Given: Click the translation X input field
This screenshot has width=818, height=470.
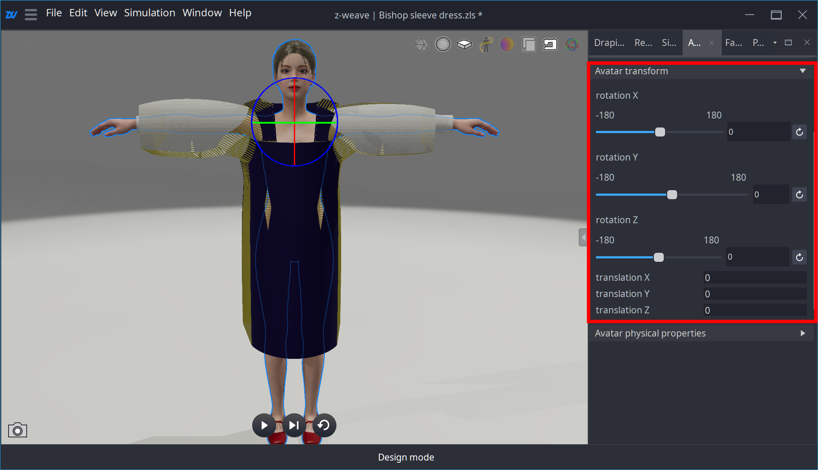Looking at the screenshot, I should tap(755, 278).
